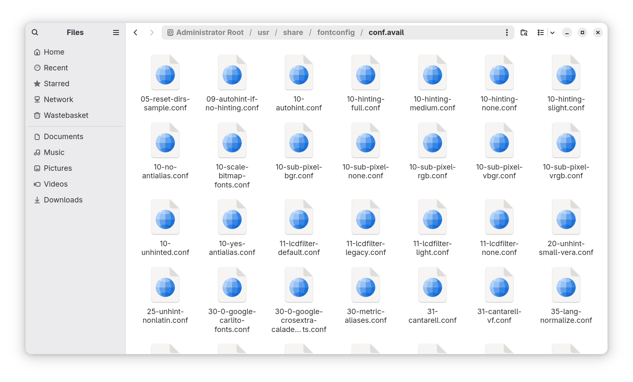This screenshot has width=633, height=382.
Task: Switch to list view with view icon
Action: point(541,32)
